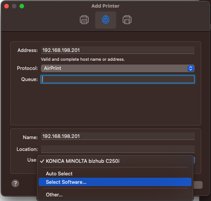This screenshot has height=201, width=211.
Task: Select the IP globe tab icon
Action: [105, 20]
